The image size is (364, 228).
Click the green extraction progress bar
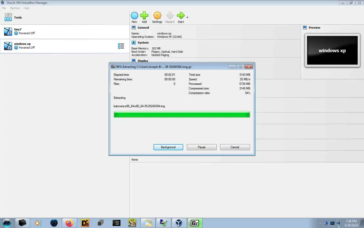[182, 115]
